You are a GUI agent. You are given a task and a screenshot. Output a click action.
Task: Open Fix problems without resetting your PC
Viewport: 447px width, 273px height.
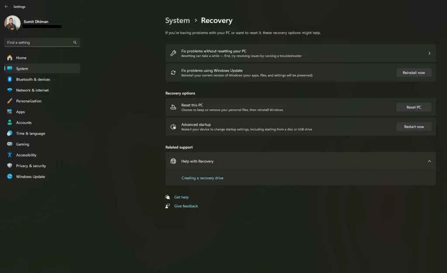tap(300, 53)
